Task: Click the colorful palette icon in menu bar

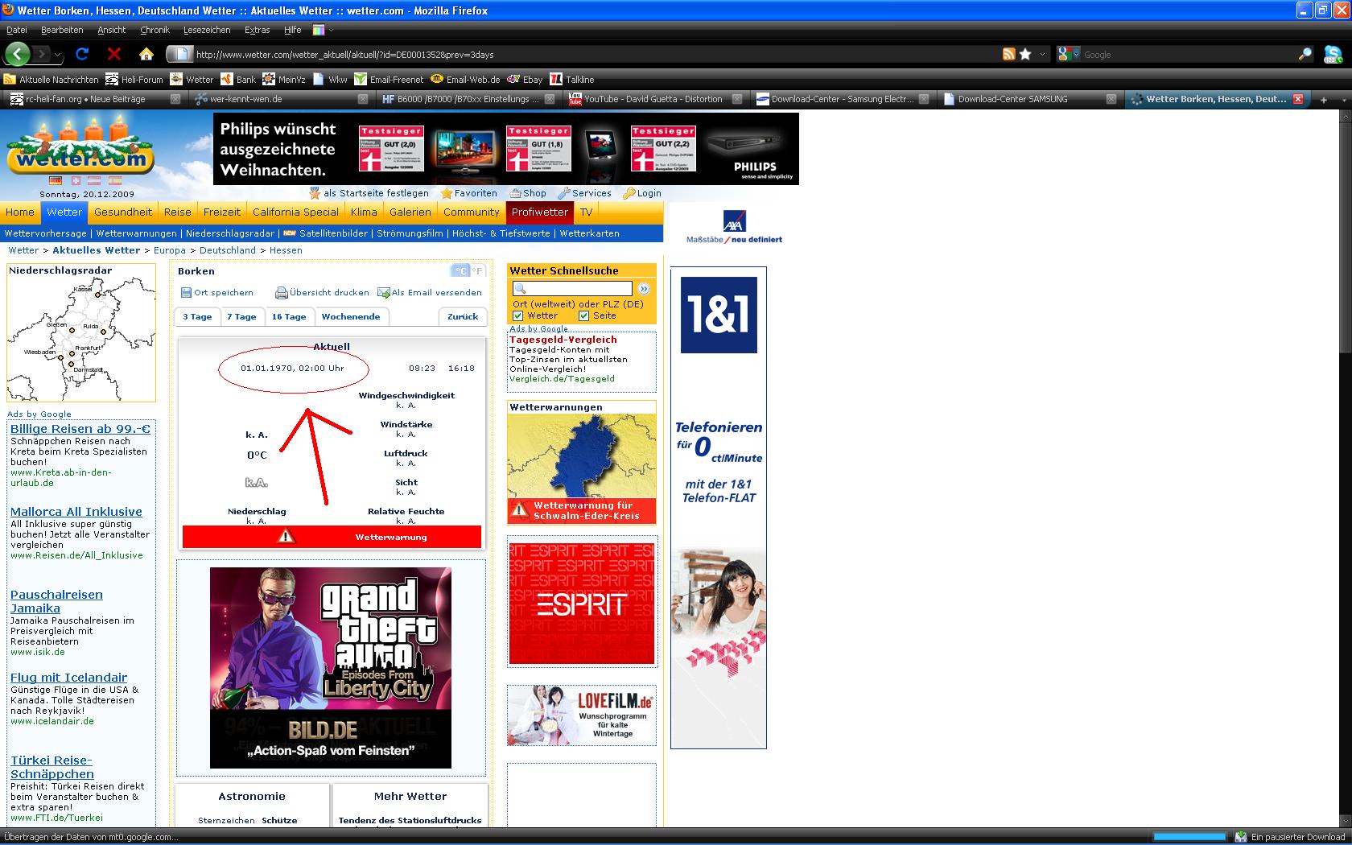Action: (319, 30)
